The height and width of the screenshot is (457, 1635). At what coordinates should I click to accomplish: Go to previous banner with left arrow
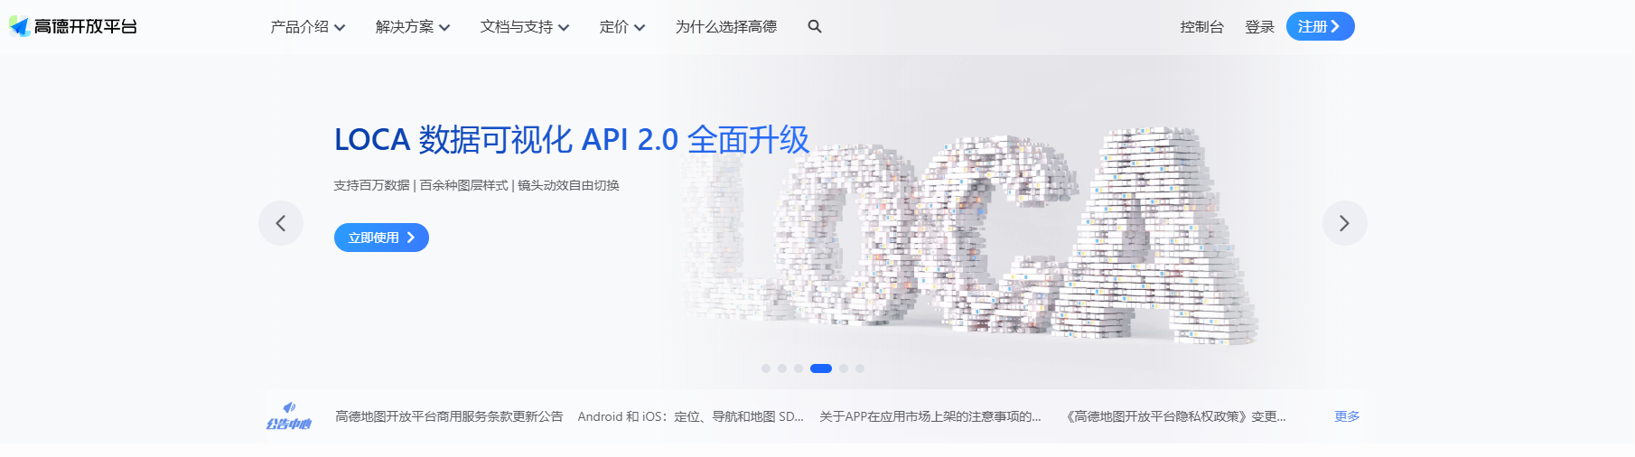point(281,223)
